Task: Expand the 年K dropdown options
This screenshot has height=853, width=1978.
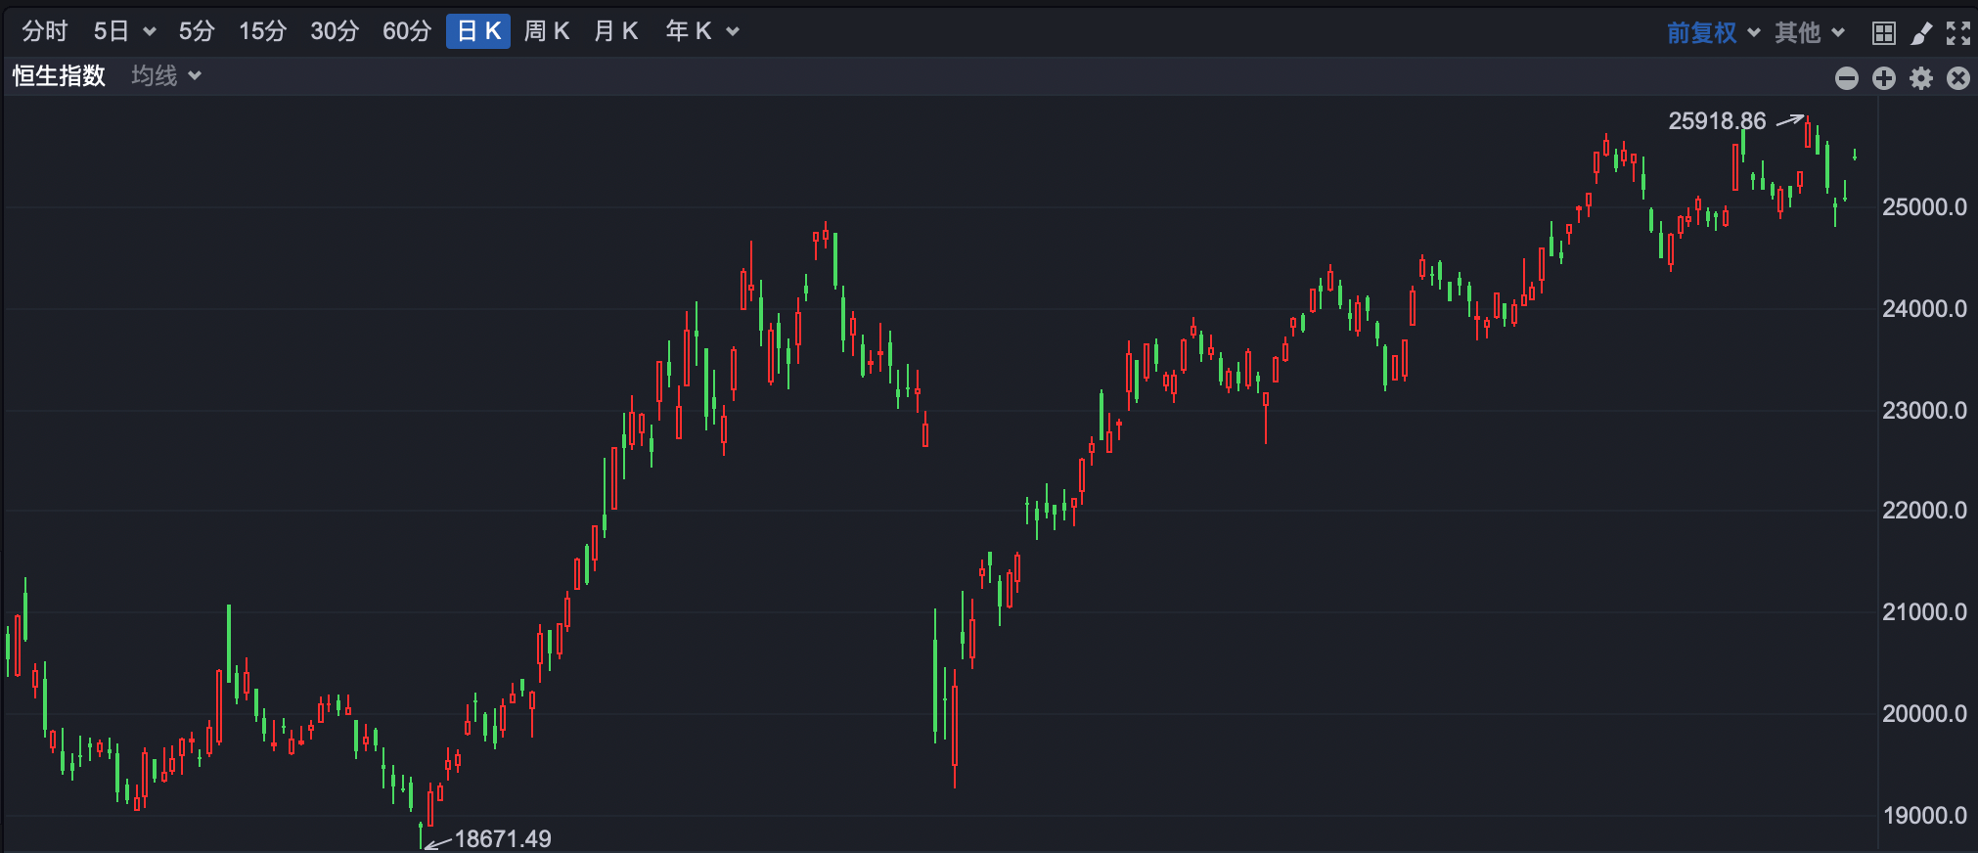Action: 701,31
